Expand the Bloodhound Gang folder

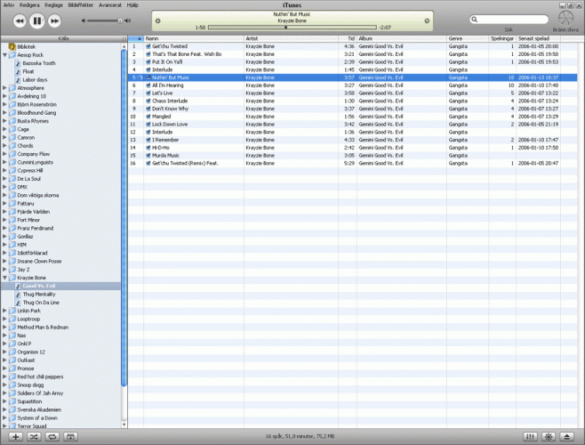pyautogui.click(x=4, y=112)
